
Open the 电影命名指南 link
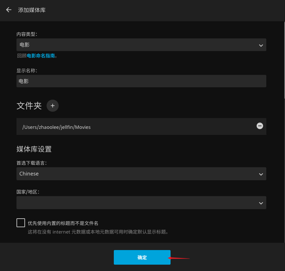[x=41, y=56]
